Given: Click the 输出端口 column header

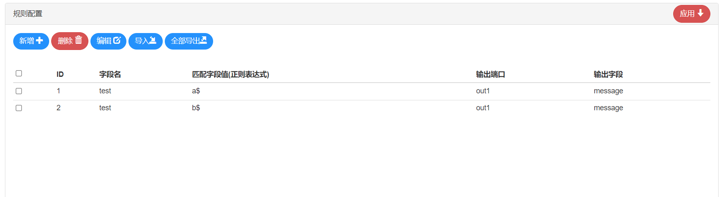Looking at the screenshot, I should click(490, 74).
